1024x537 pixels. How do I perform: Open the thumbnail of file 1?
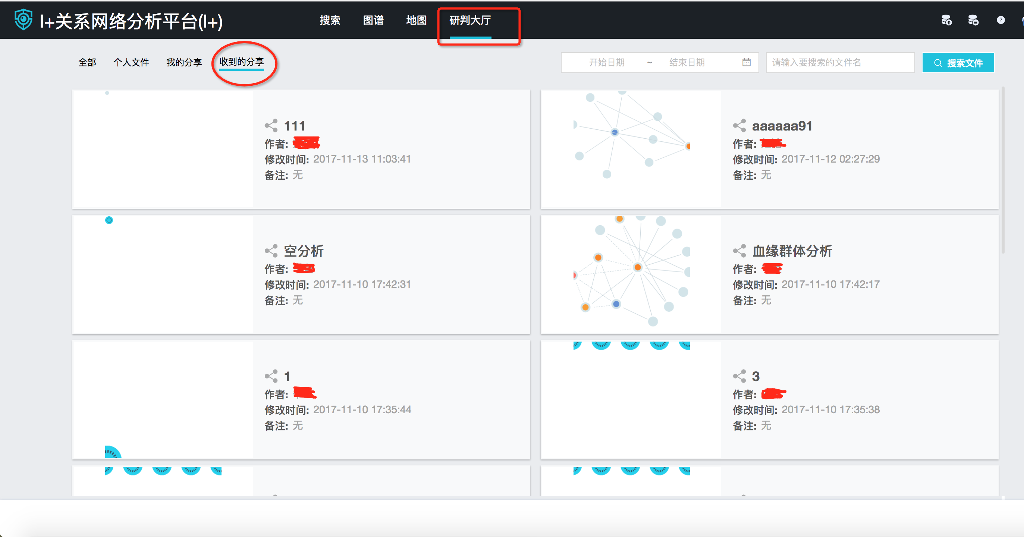click(163, 399)
